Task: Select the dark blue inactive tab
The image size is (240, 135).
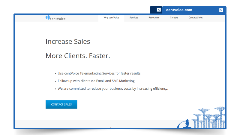Action: tap(153, 10)
